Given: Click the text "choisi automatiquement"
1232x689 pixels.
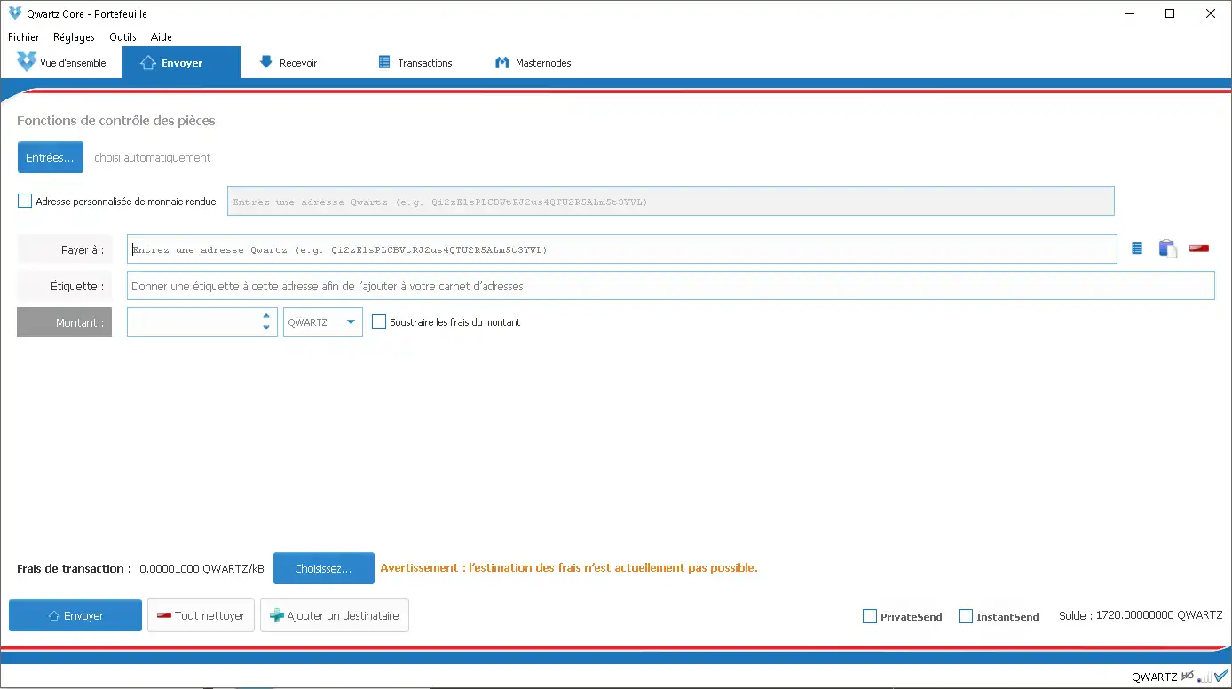Looking at the screenshot, I should point(153,158).
